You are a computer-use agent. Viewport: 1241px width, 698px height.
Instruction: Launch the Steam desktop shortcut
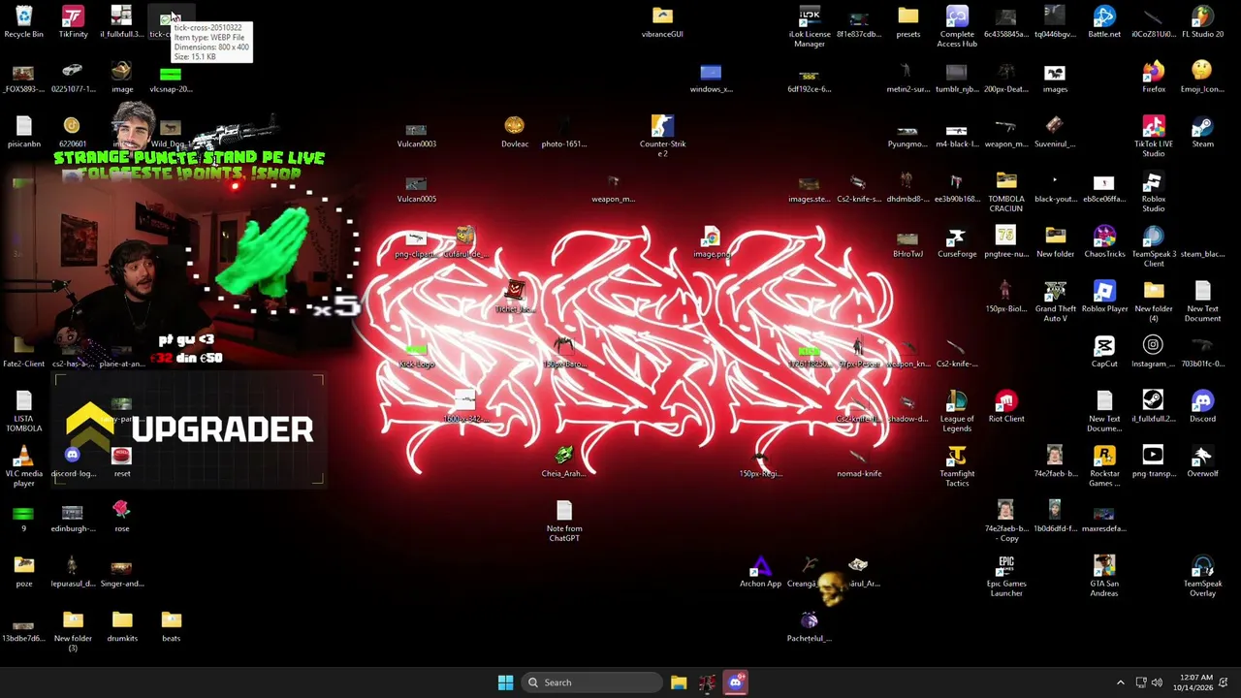point(1202,132)
